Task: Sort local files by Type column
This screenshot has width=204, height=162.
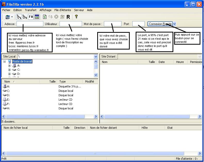Action: (70, 82)
